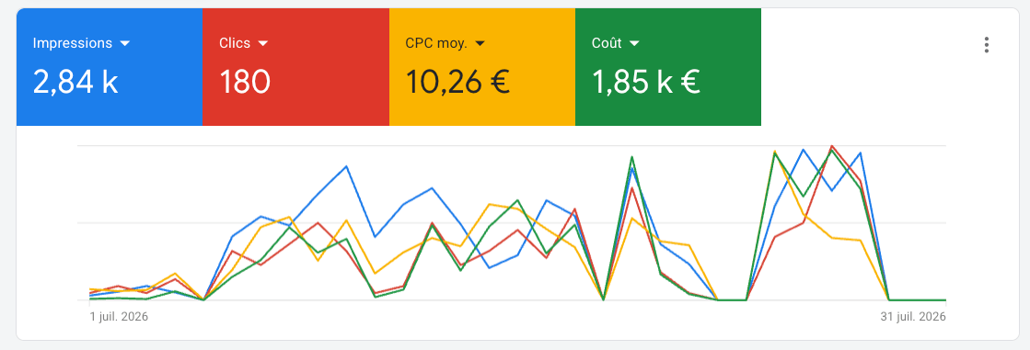The width and height of the screenshot is (1030, 350).
Task: Open the CPC moy. metric dropdown arrow
Action: pos(480,44)
